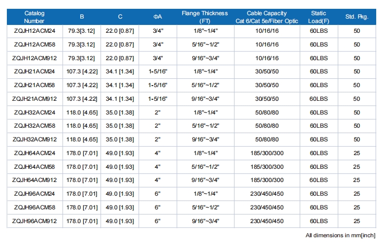
Task: Select the Std. Pkg. column header
Action: (x=357, y=17)
